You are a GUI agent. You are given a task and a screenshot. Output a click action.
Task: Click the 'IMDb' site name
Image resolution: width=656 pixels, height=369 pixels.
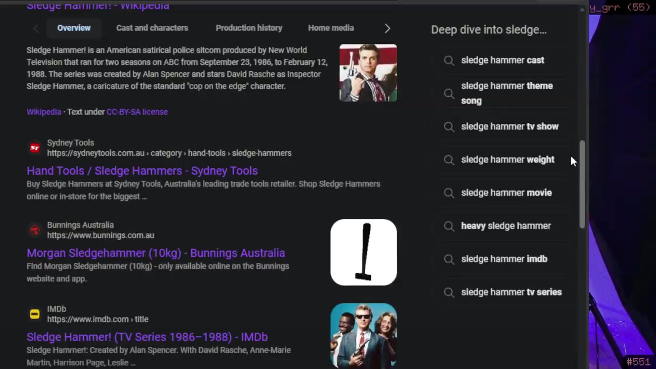pyautogui.click(x=56, y=309)
